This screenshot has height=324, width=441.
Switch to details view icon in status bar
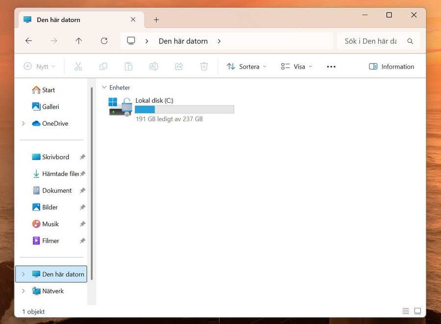pos(406,311)
